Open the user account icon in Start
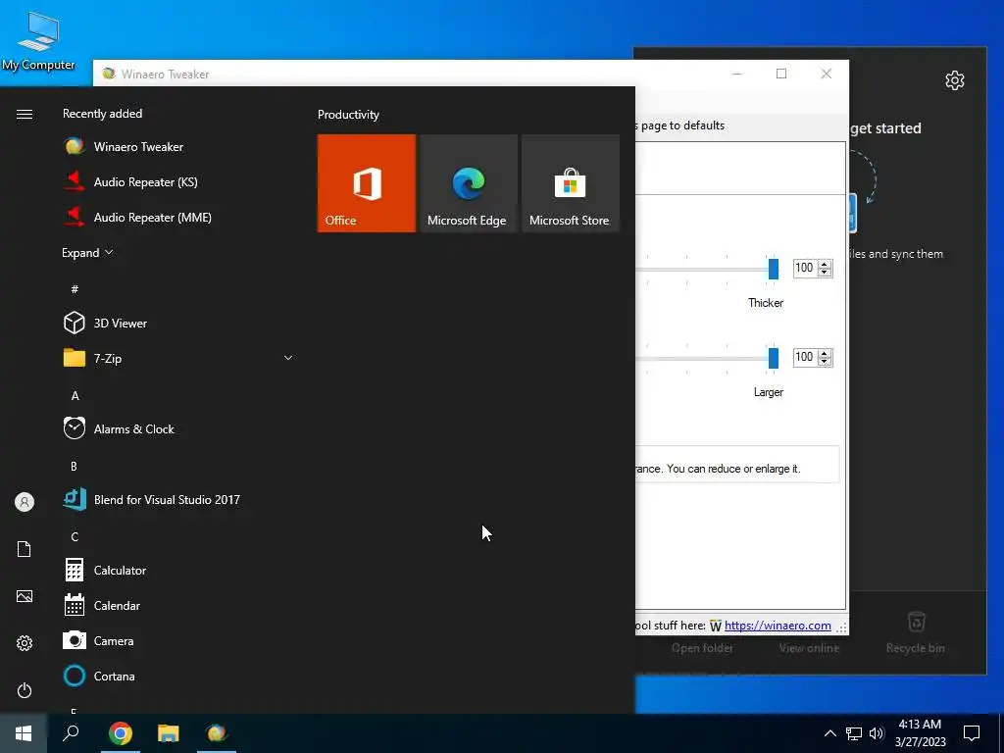The width and height of the screenshot is (1004, 753). (25, 502)
